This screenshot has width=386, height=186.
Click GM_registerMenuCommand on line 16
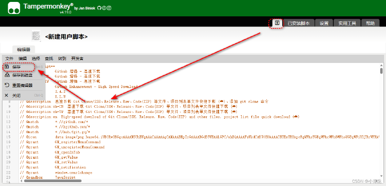coord(78,142)
